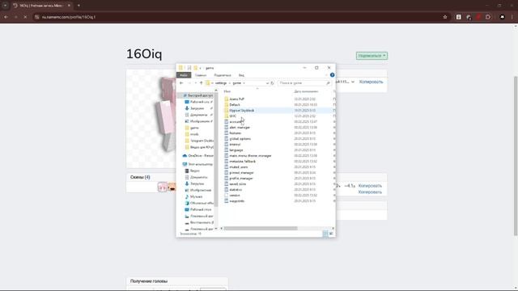This screenshot has width=518, height=291.
Task: Go back in the browser
Action: tap(6, 17)
